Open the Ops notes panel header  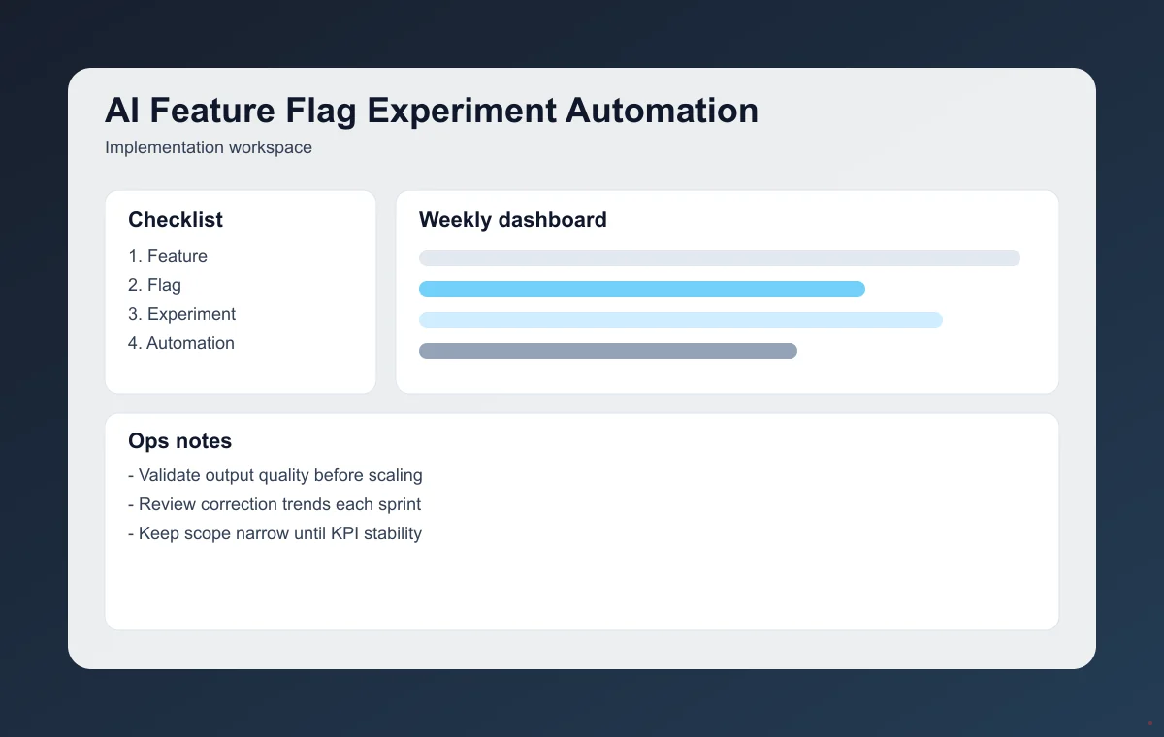[180, 441]
